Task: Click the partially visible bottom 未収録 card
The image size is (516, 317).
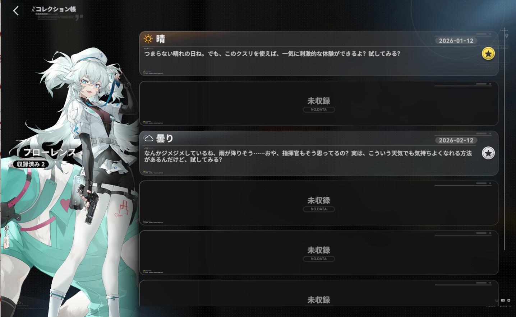Action: point(319,294)
